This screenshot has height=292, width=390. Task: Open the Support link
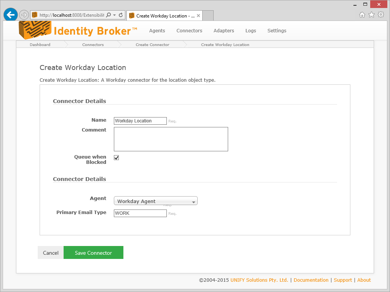[x=343, y=280]
